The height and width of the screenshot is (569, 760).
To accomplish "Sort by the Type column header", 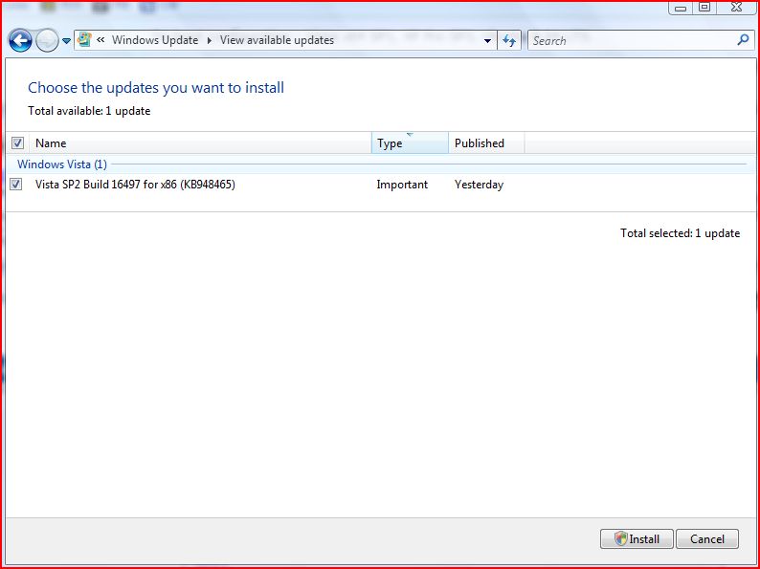I will pos(410,142).
